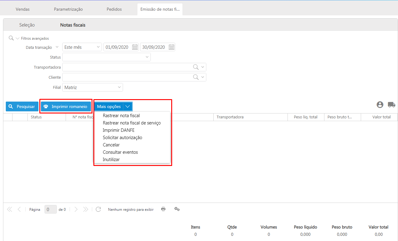This screenshot has height=241, width=398.
Task: Expand Transportadora dropdown arrow
Action: 203,67
